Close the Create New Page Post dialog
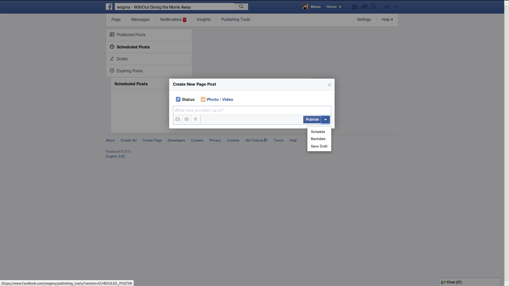509x286 pixels. pyautogui.click(x=329, y=85)
